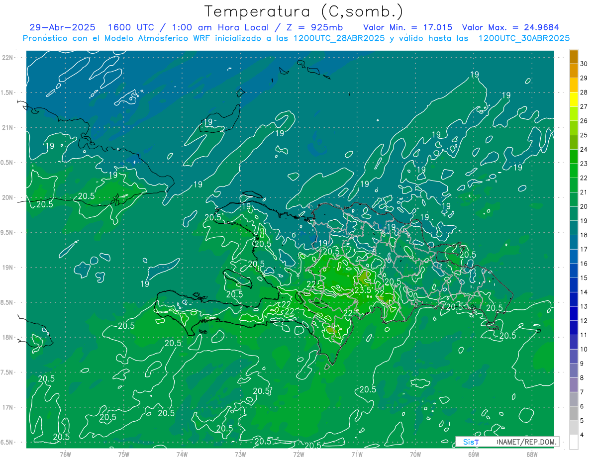This screenshot has width=597, height=461.
Task: Pick the bright yellow swatch on color scale
Action: [x=574, y=99]
